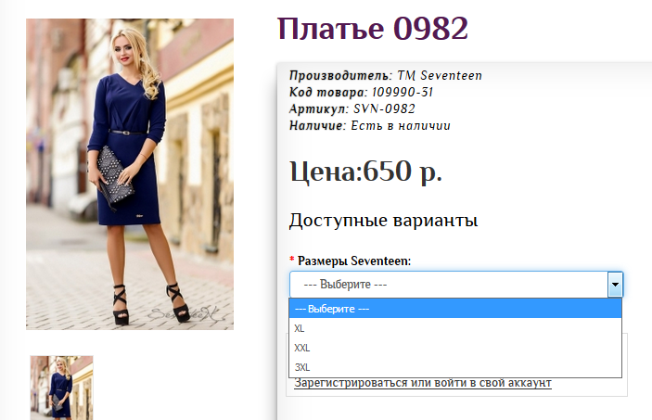Click the availability status 'Есть в наличии'

pos(400,125)
